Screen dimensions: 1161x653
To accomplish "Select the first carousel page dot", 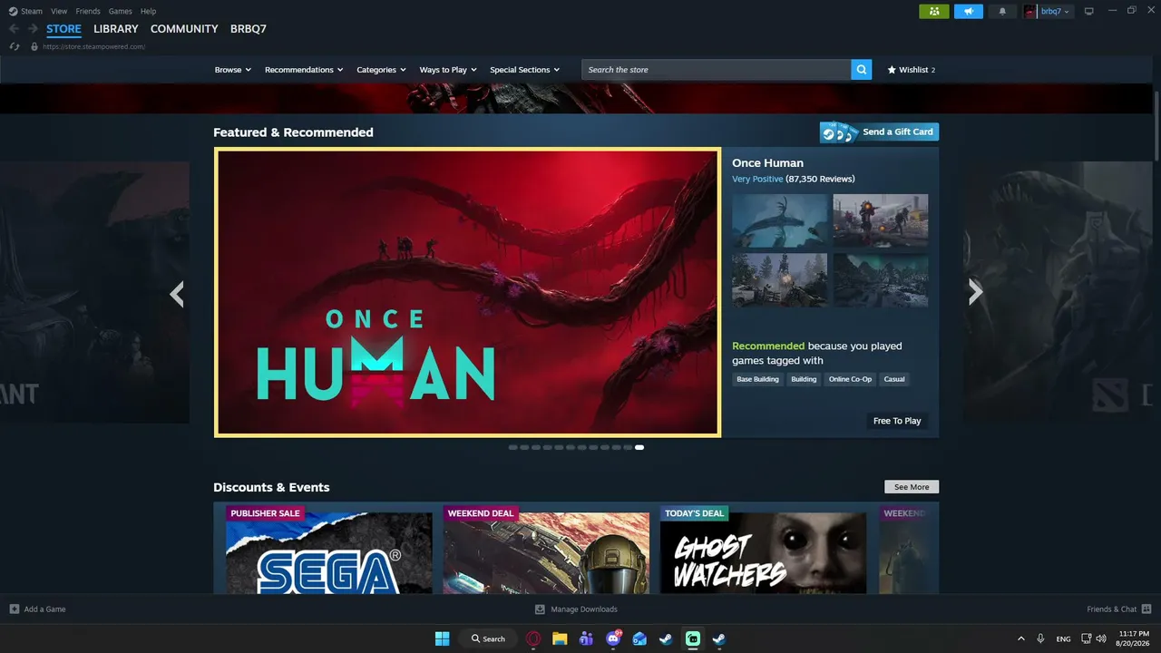I will (x=513, y=447).
